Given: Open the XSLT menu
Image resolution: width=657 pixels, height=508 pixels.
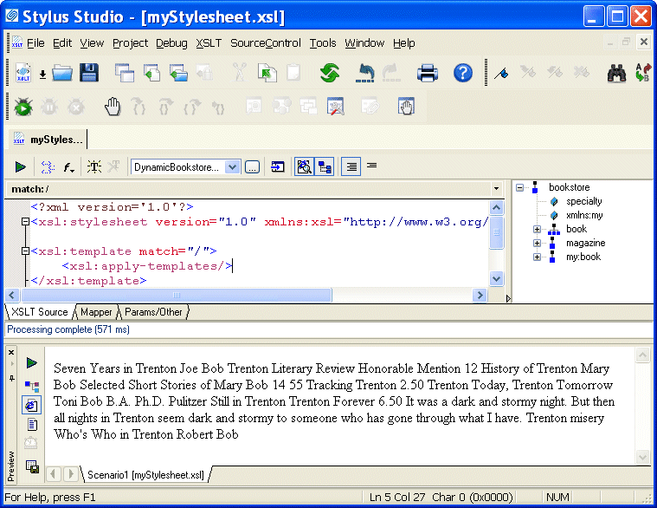Looking at the screenshot, I should click(x=209, y=42).
